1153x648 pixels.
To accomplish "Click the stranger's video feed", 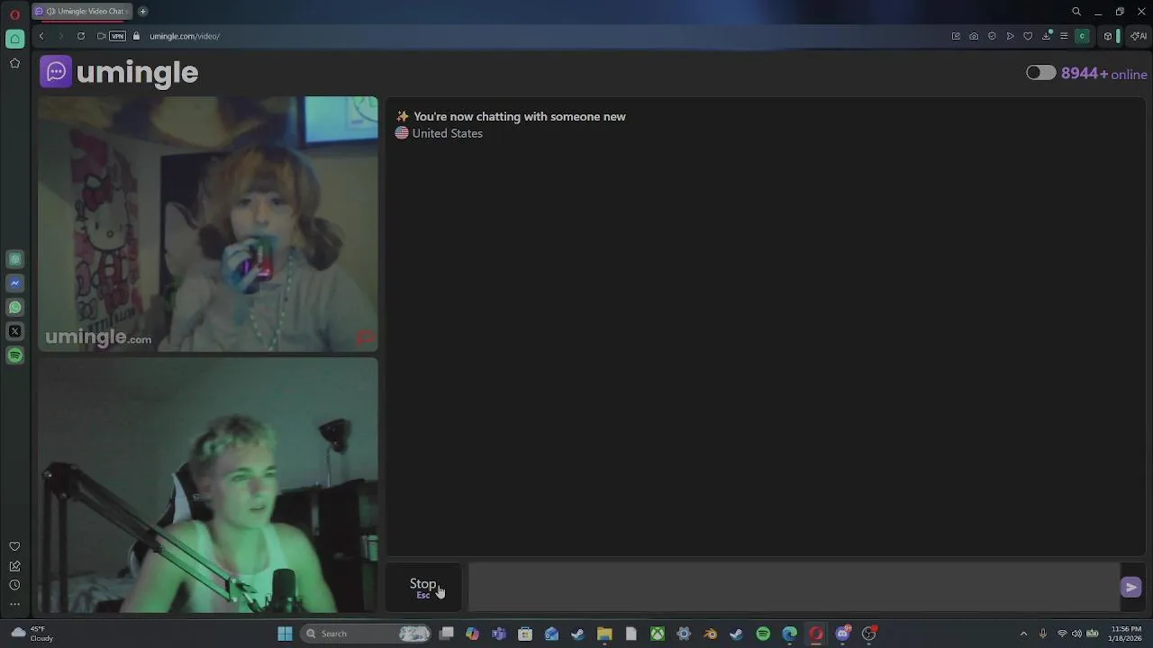I will pos(208,224).
